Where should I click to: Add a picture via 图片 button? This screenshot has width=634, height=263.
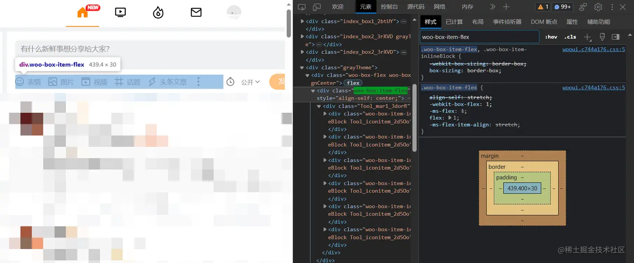[61, 82]
